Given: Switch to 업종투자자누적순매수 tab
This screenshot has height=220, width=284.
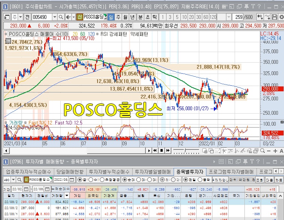Looking at the screenshot, I should click(29, 172).
